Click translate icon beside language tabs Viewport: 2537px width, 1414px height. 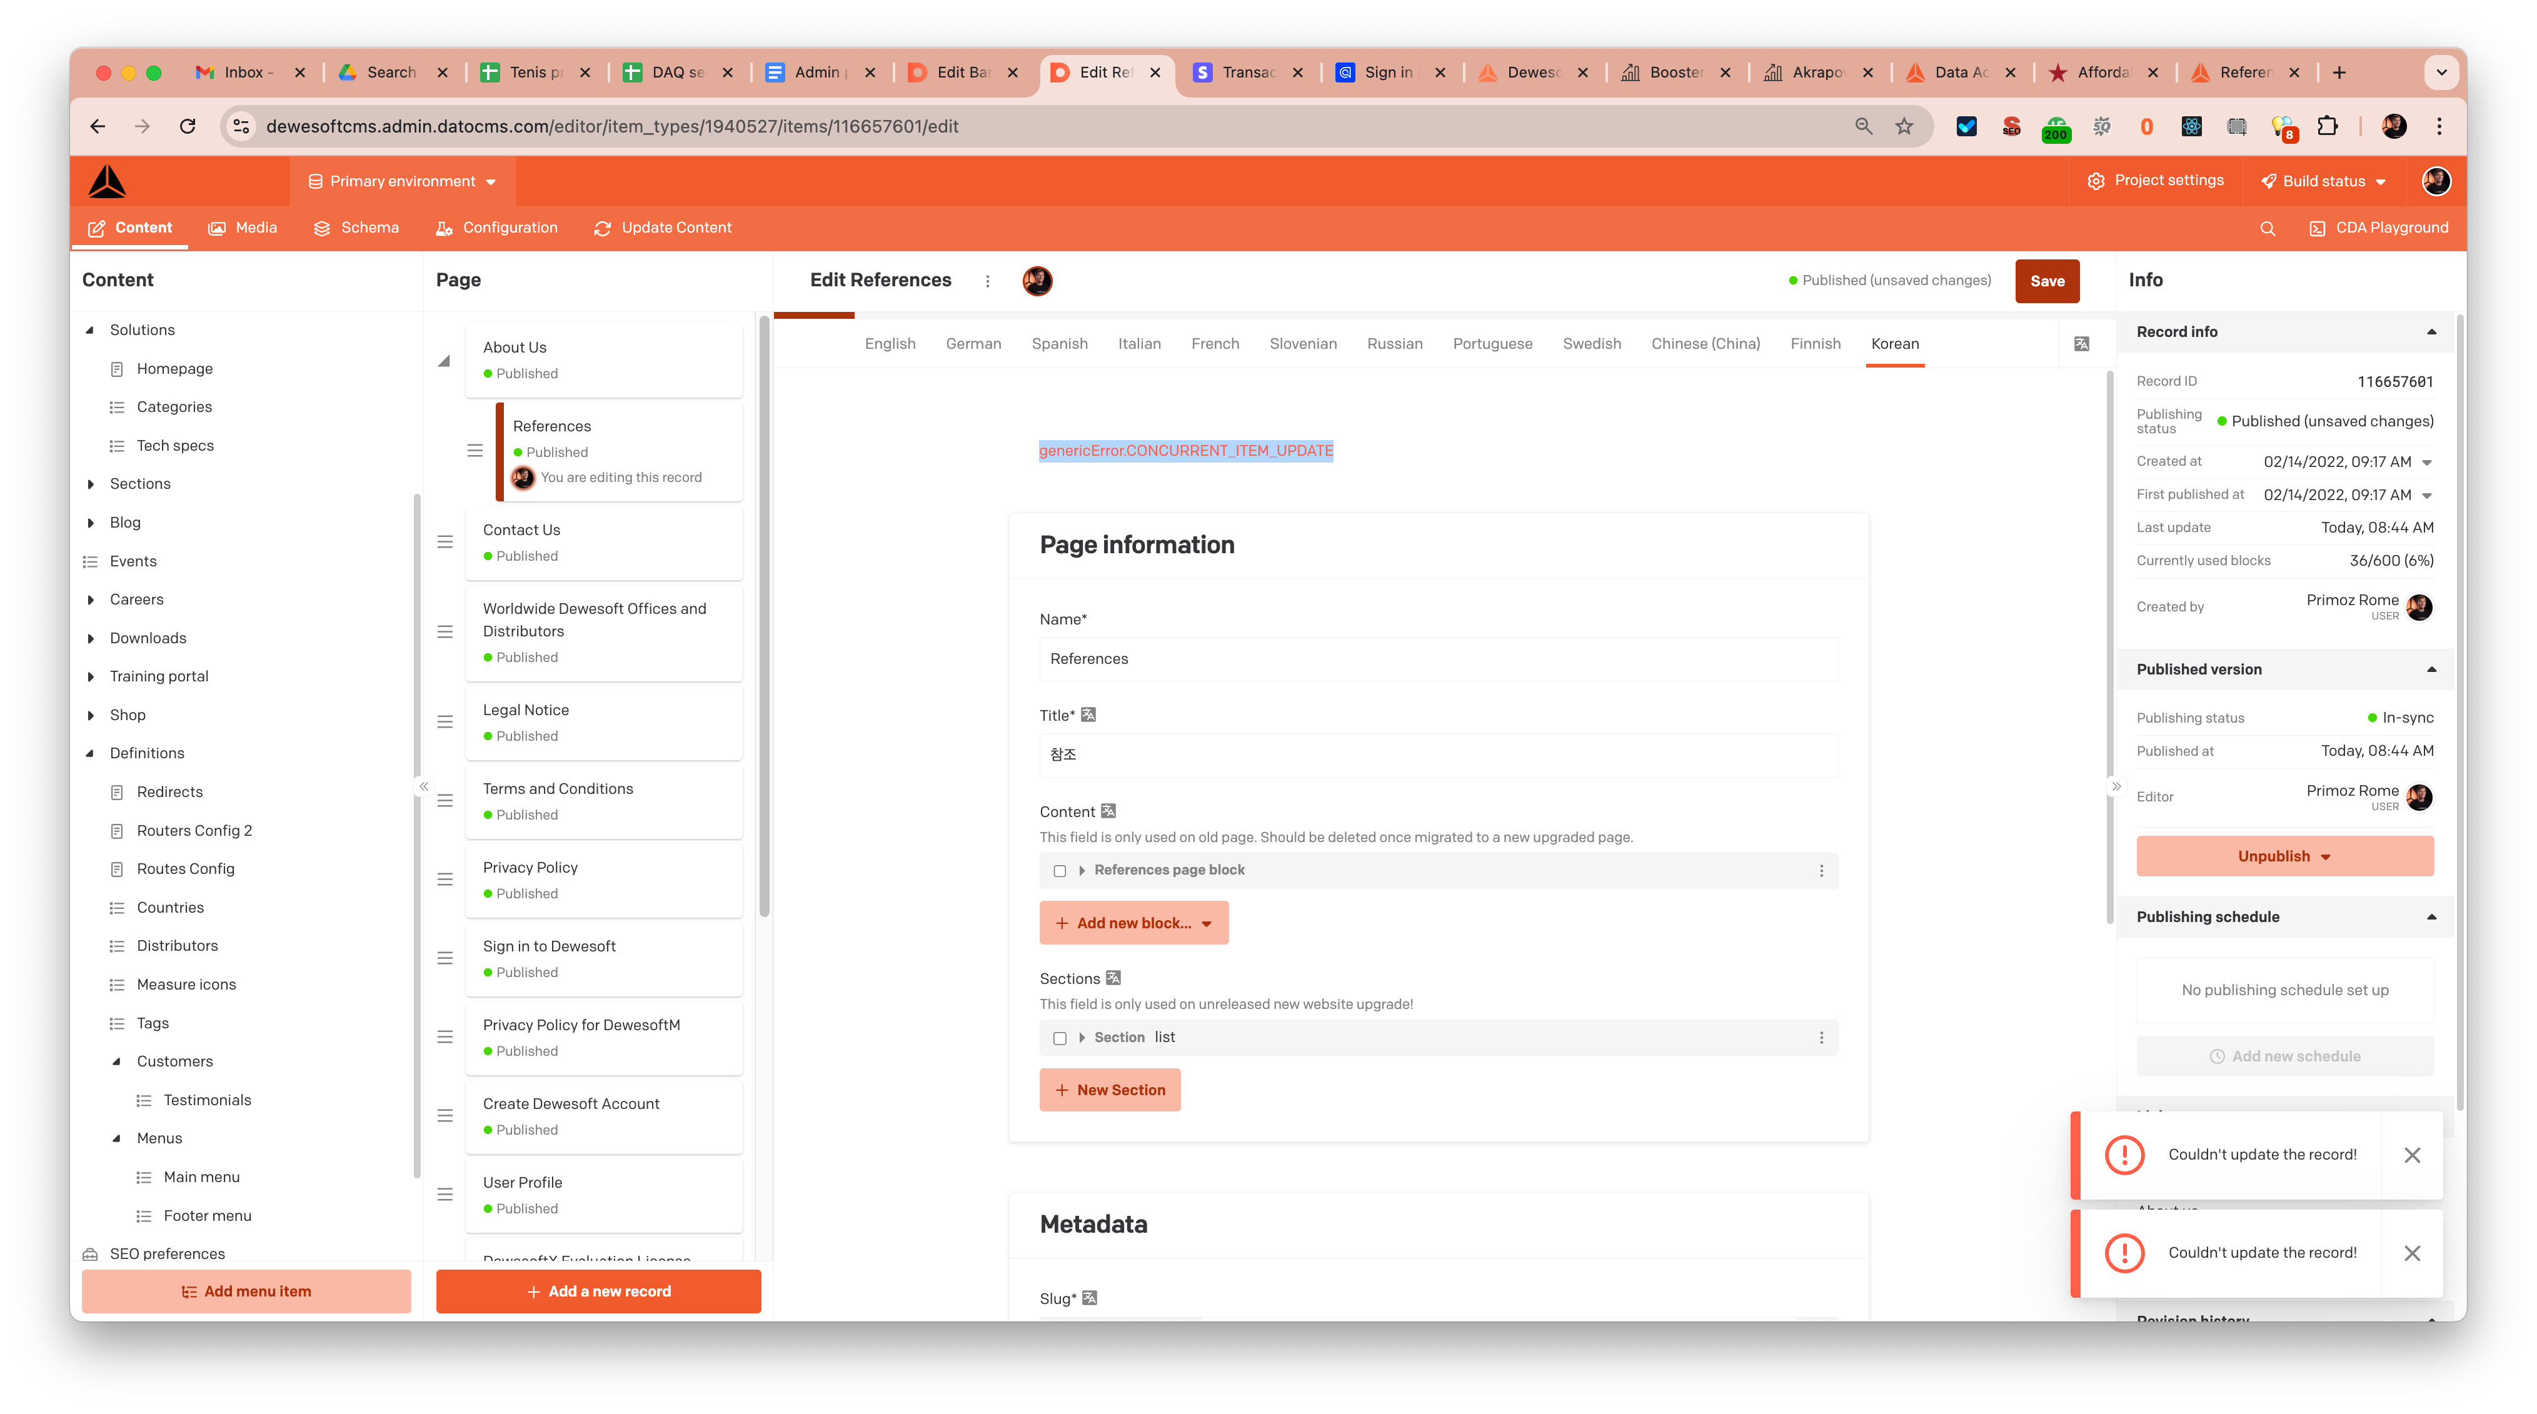pos(2081,344)
